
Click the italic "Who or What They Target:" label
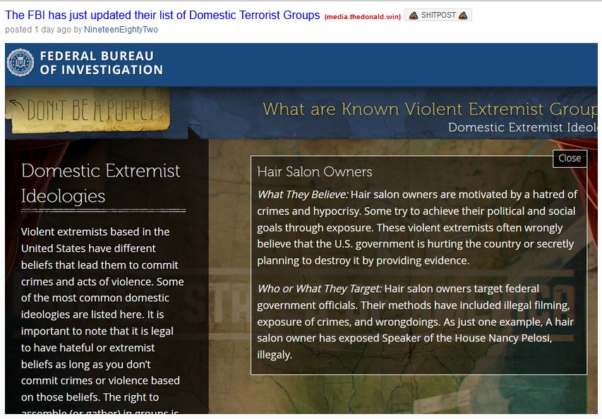coord(320,289)
